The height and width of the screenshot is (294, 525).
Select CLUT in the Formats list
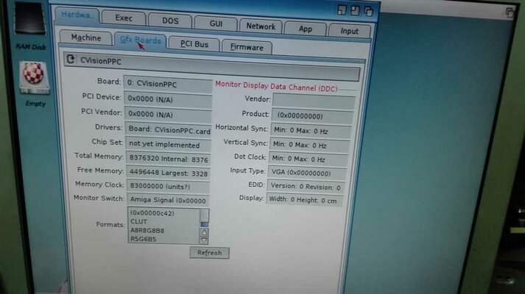click(139, 221)
